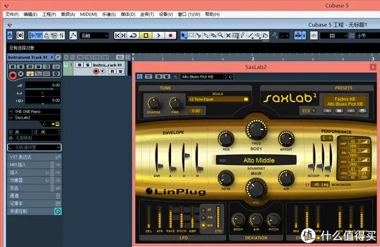
Task: Click the transport Stop button
Action: tap(146, 35)
